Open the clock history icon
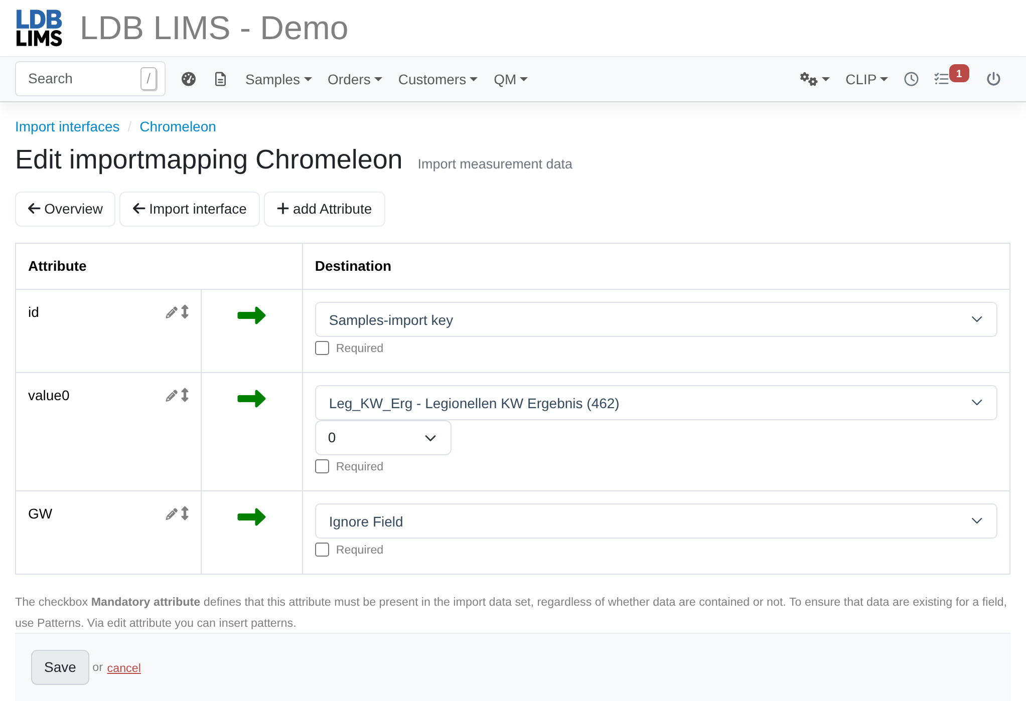The width and height of the screenshot is (1026, 701). tap(911, 79)
